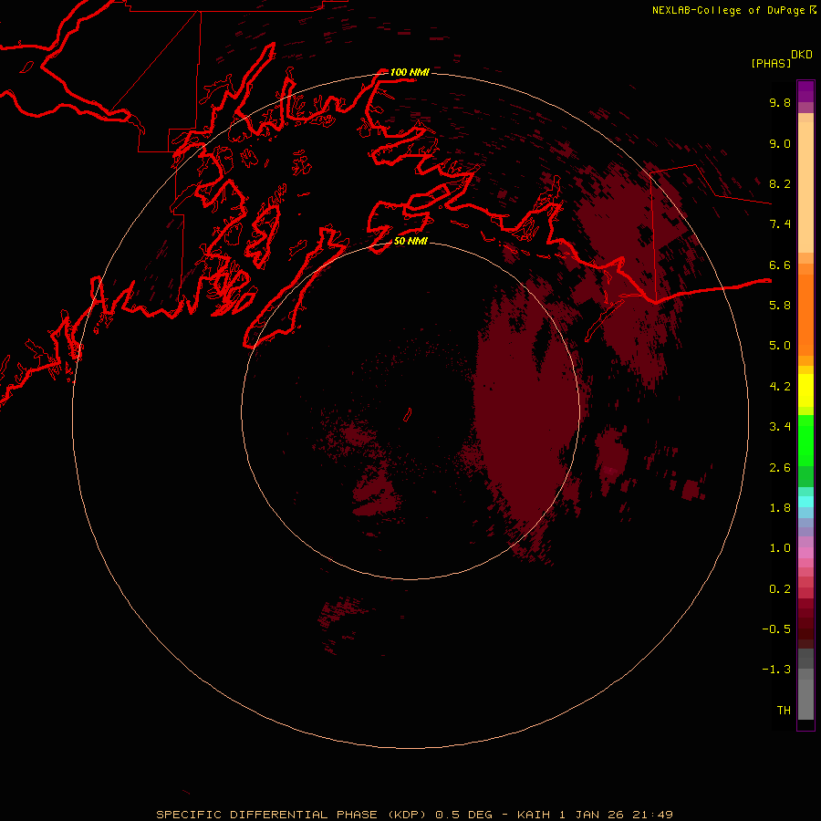
Task: Click the TH threshold label
Action: click(x=784, y=711)
